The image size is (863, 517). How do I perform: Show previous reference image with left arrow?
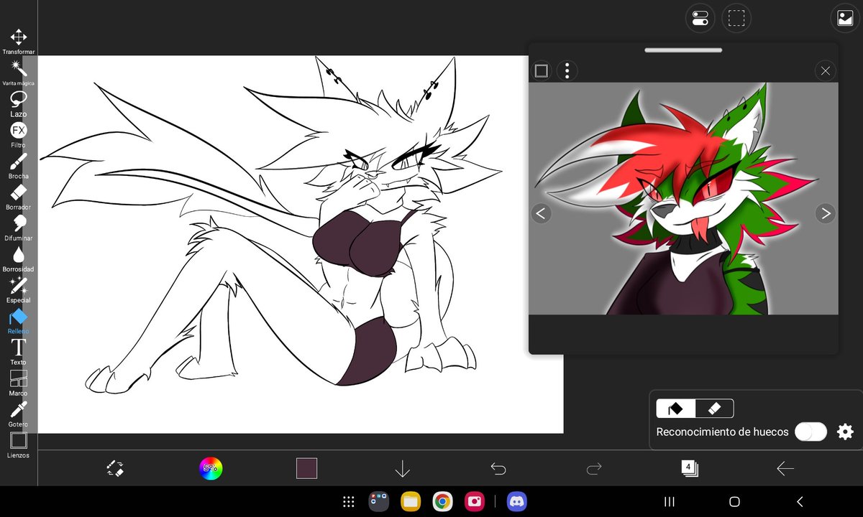(541, 213)
